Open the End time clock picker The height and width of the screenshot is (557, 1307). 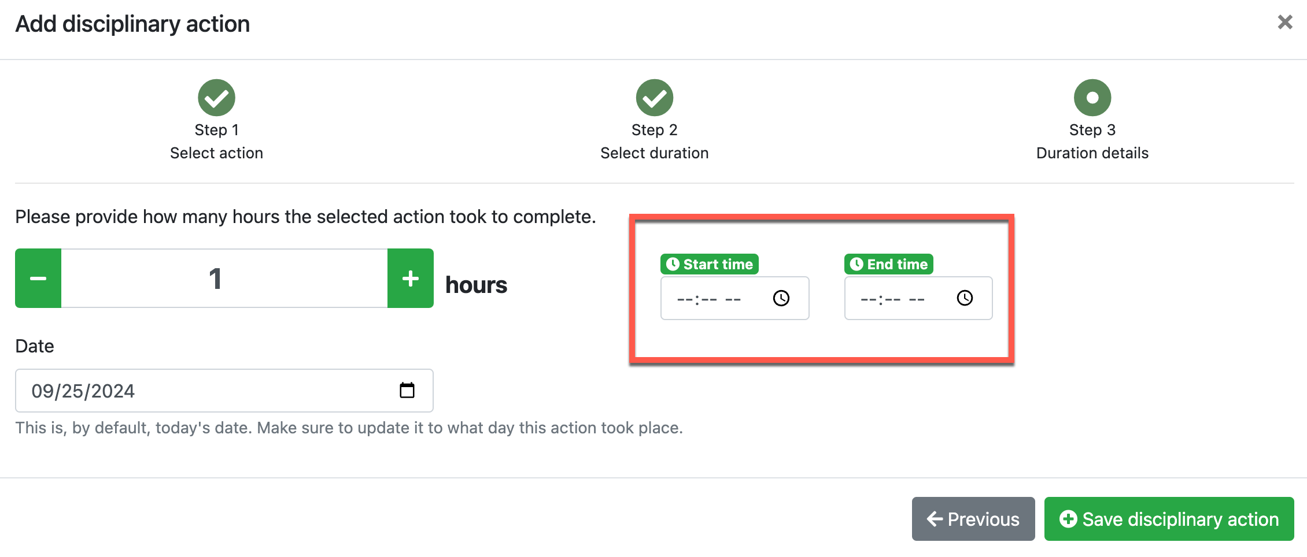(965, 298)
